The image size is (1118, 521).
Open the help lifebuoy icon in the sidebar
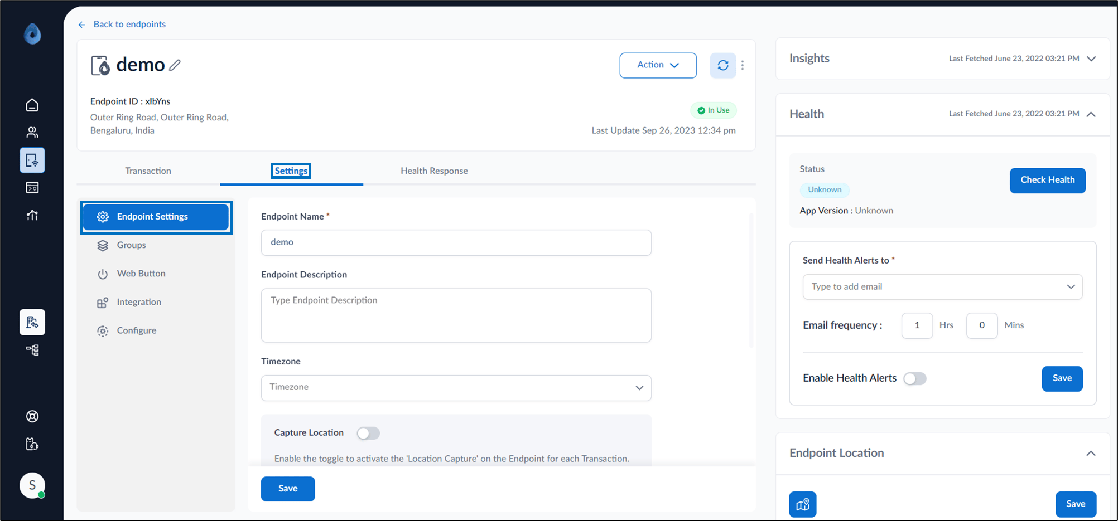click(32, 416)
